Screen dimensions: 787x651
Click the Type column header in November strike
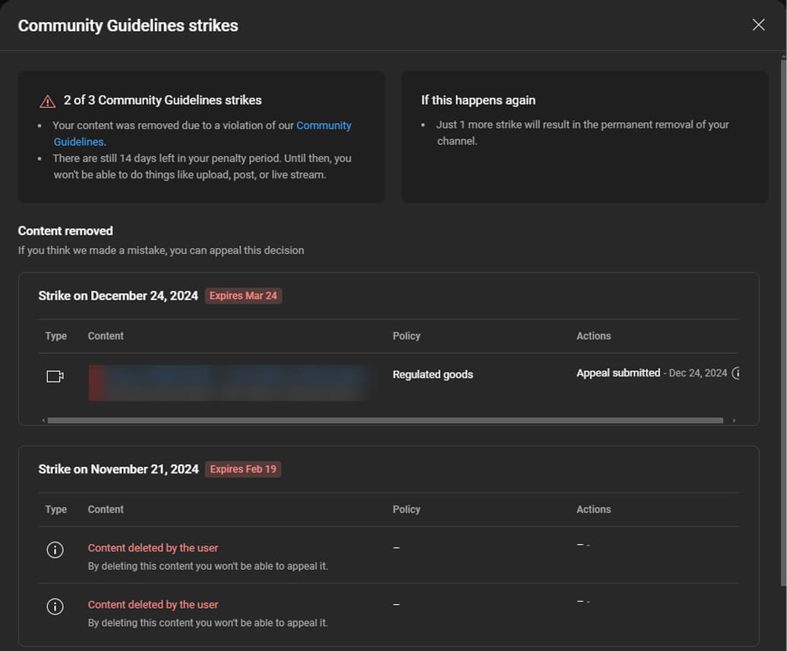pos(55,509)
